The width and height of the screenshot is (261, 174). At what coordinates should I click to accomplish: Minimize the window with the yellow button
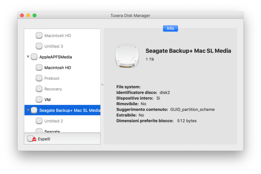tap(28, 16)
